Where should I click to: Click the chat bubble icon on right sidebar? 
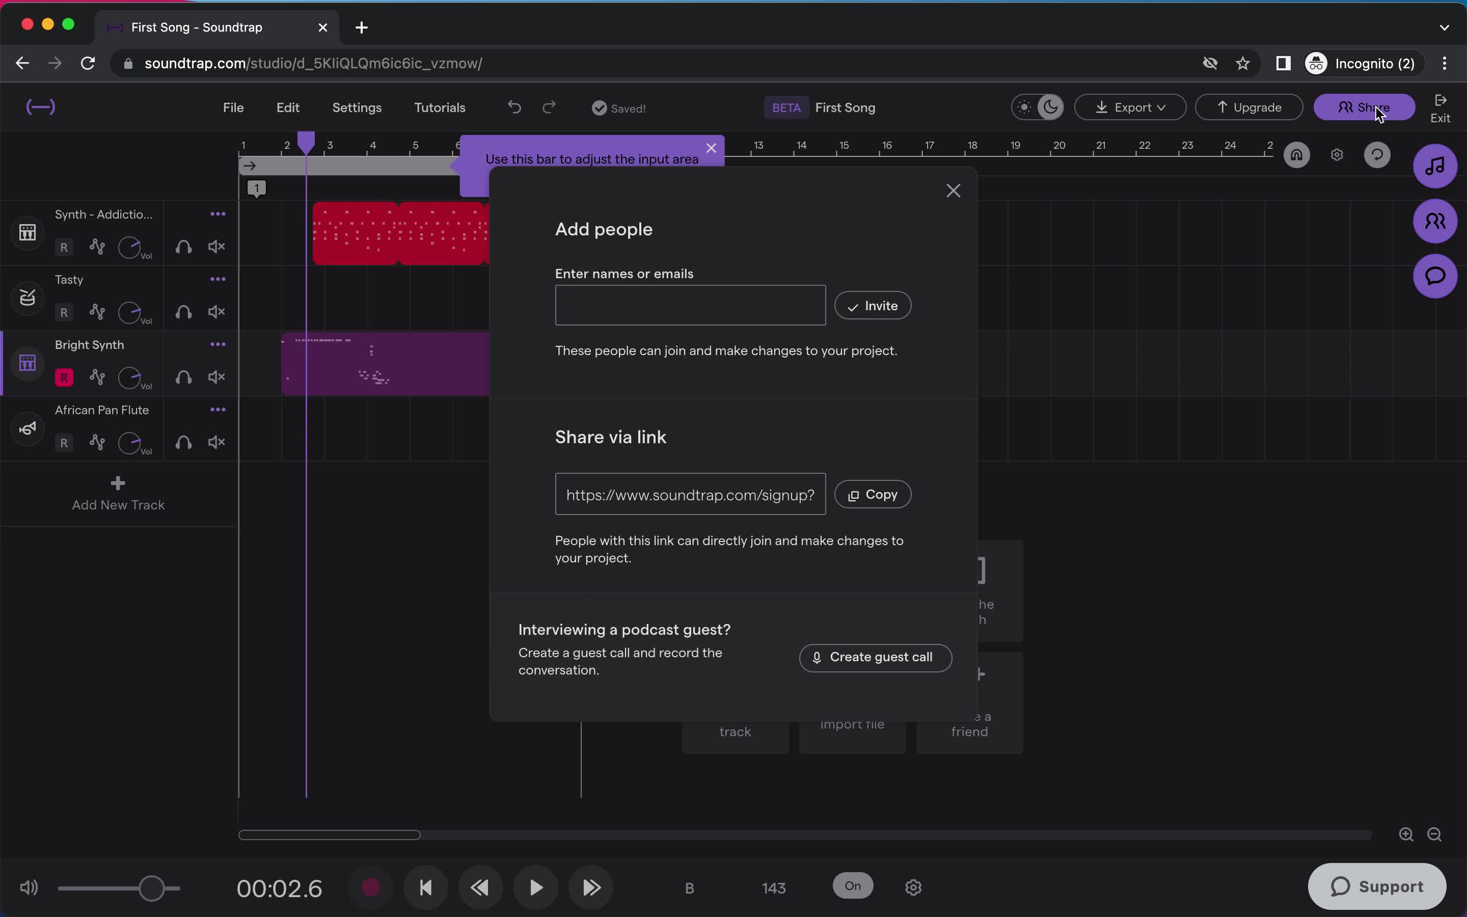pyautogui.click(x=1435, y=276)
